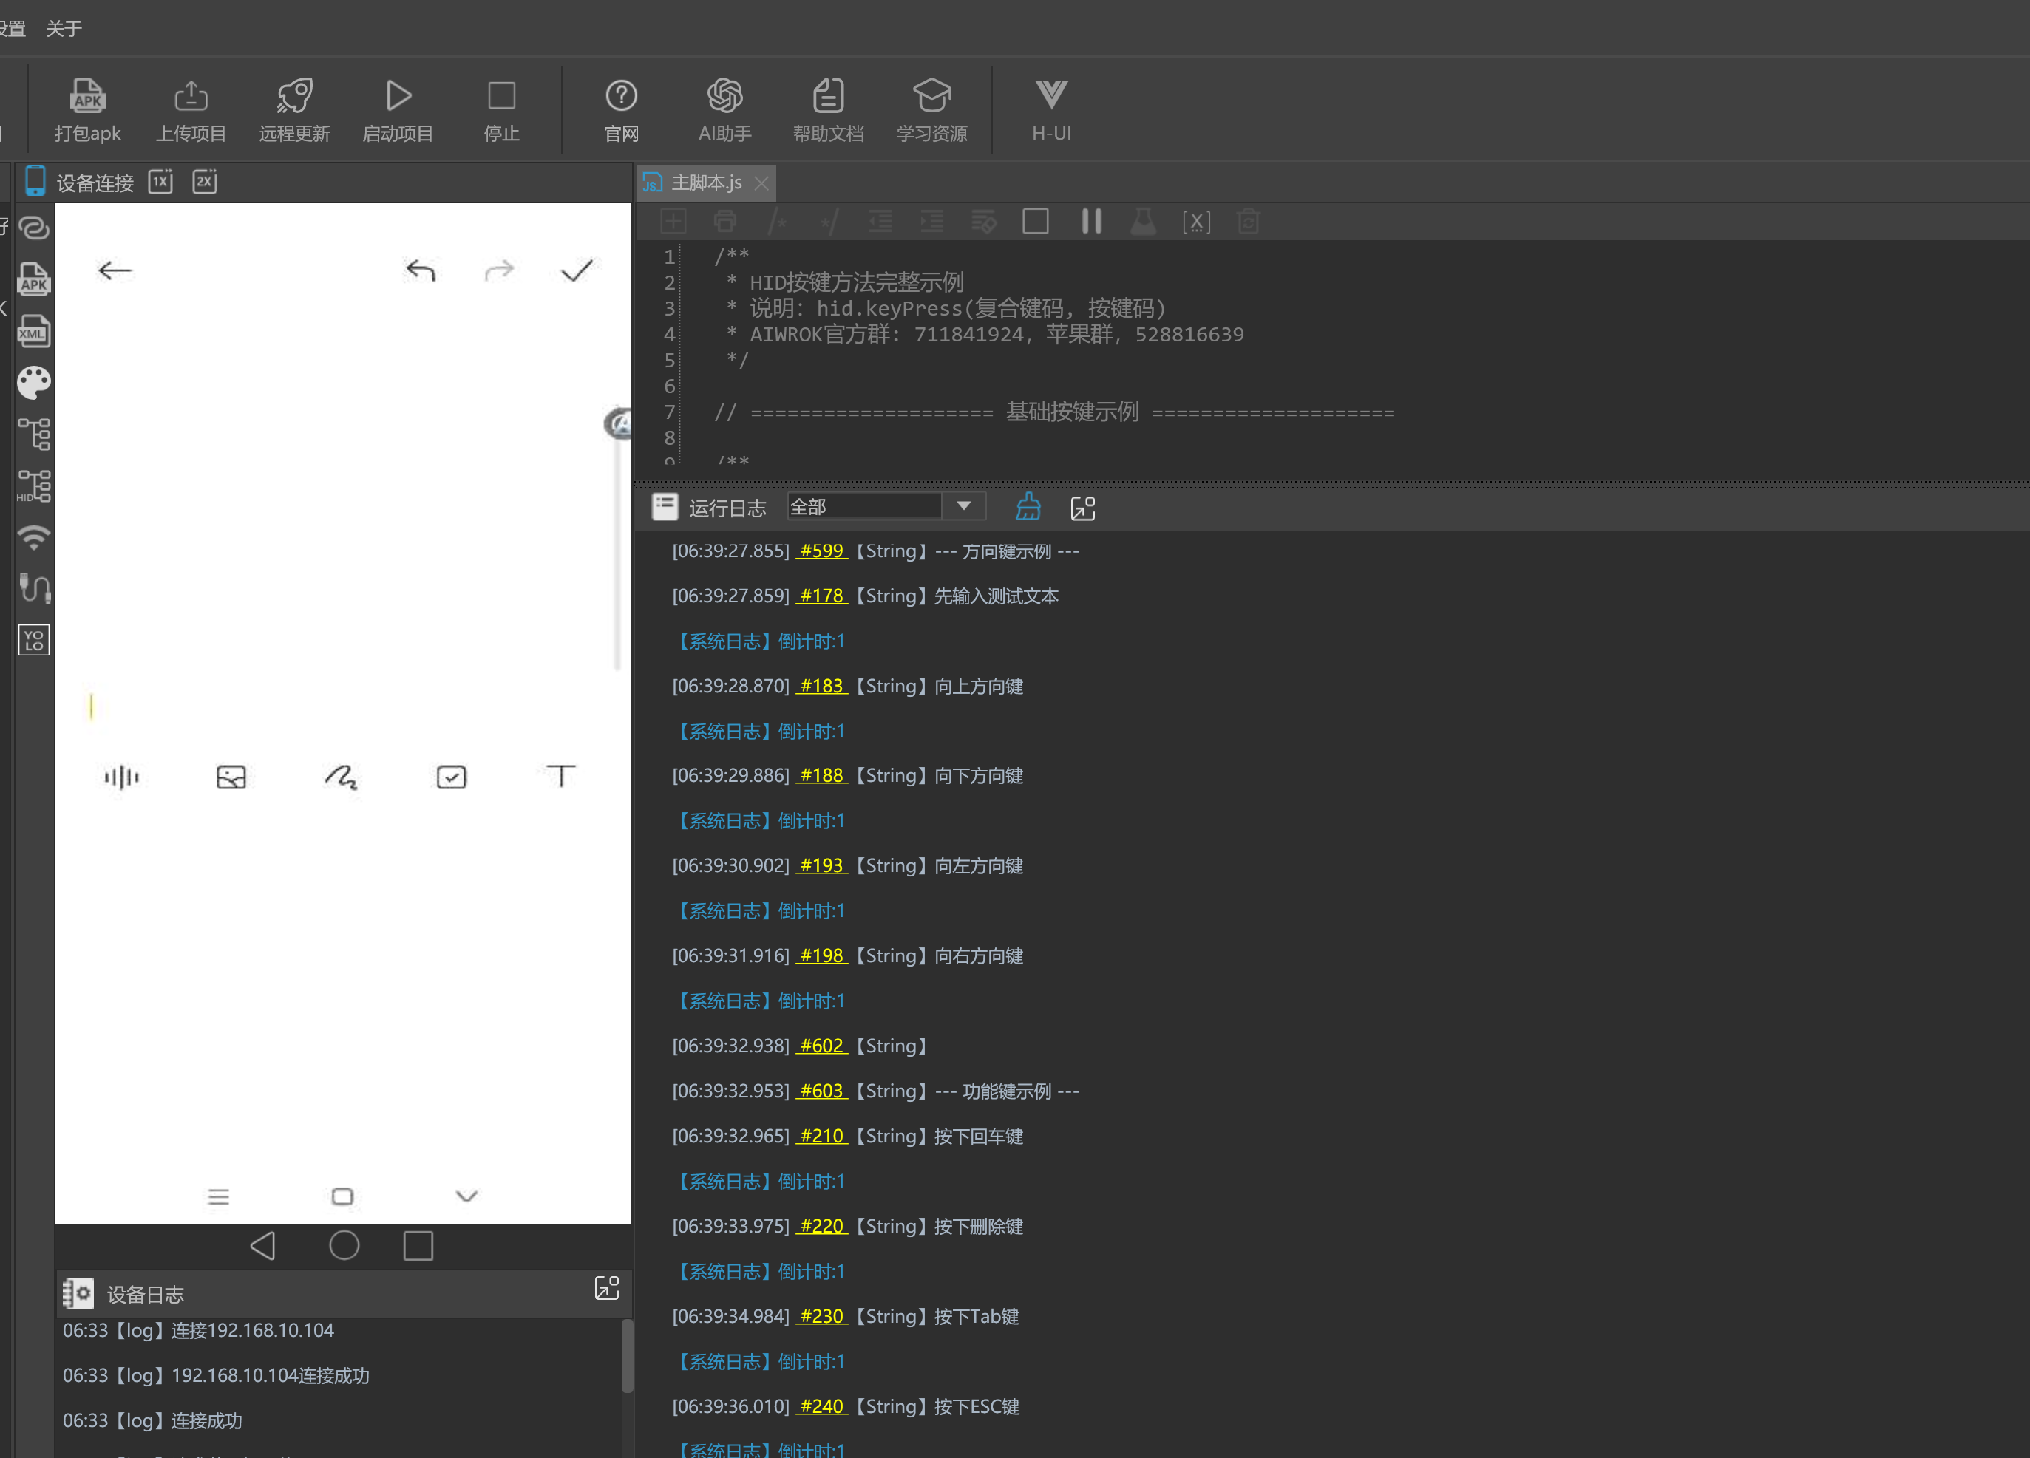Pop out the 设备日志 panel
Screen dimensions: 2030x1458
click(607, 1288)
